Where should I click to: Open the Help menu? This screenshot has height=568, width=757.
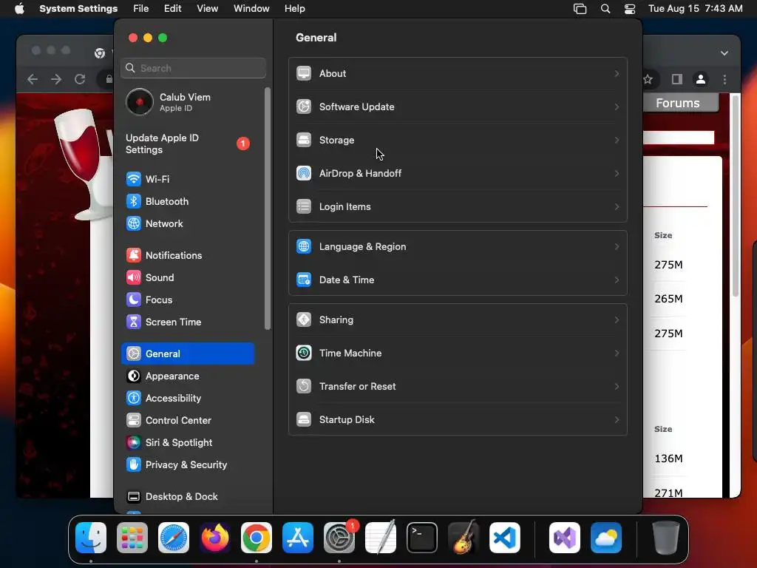pos(294,9)
